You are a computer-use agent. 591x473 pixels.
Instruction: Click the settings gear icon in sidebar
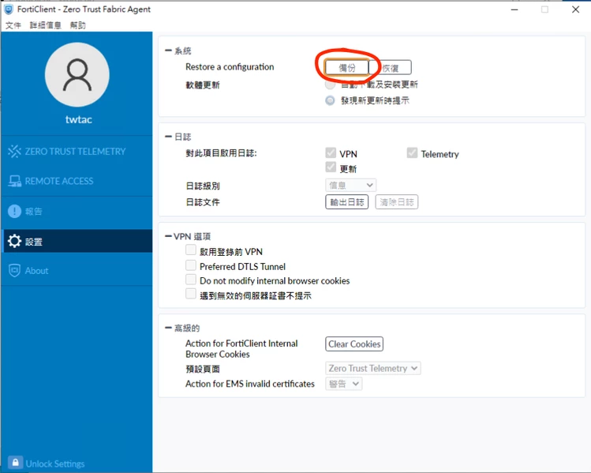[x=14, y=241]
